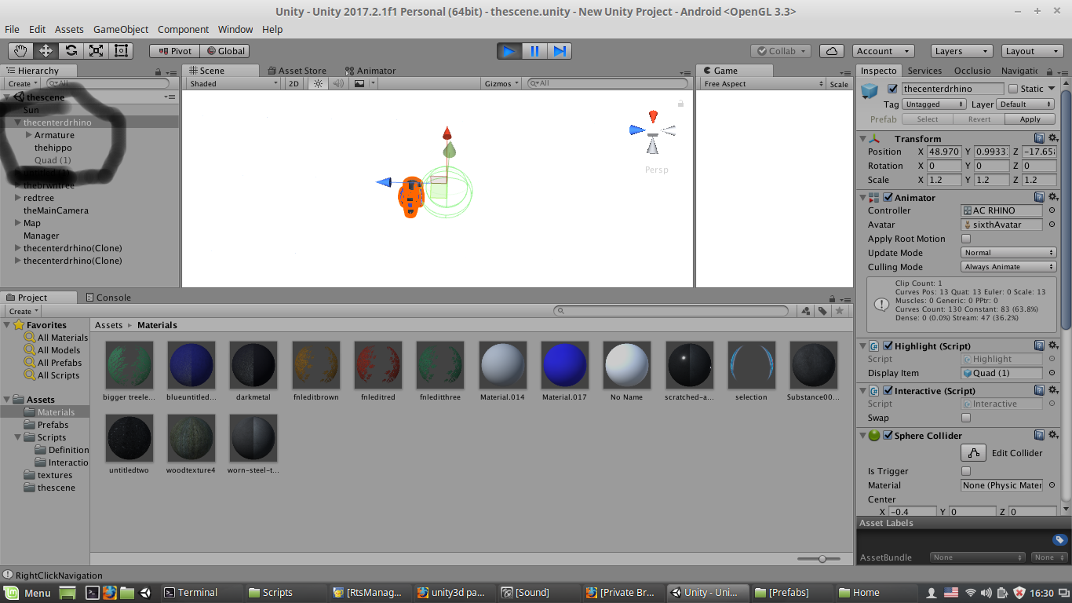Toggle scene lighting sun icon

(318, 83)
